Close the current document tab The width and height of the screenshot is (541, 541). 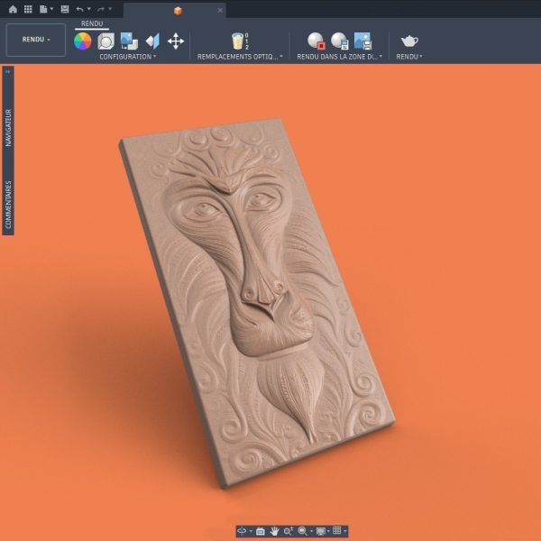tap(220, 10)
